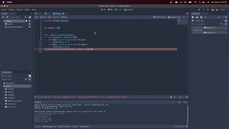Open the Help menu

(x=34, y=10)
